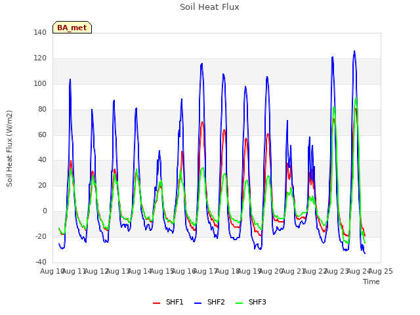Click the BA_met annotation label
This screenshot has width=420, height=315.
(x=72, y=28)
